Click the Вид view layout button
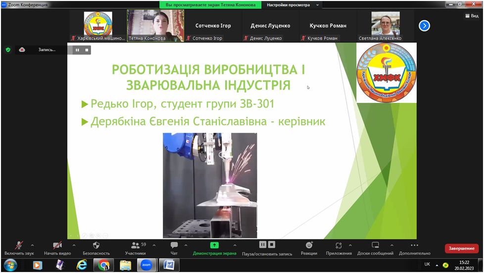The image size is (484, 273). pos(472,16)
